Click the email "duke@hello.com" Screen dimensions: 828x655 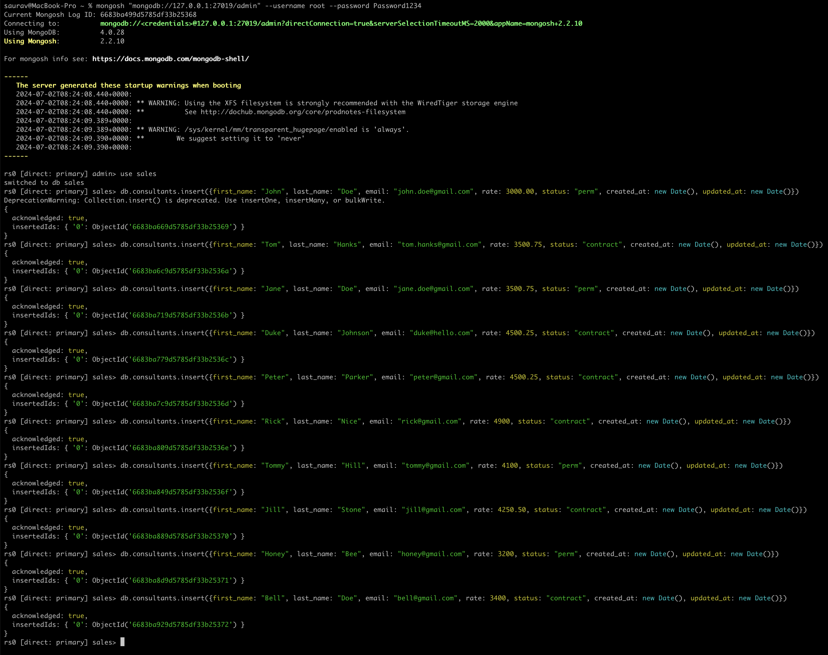click(x=441, y=333)
